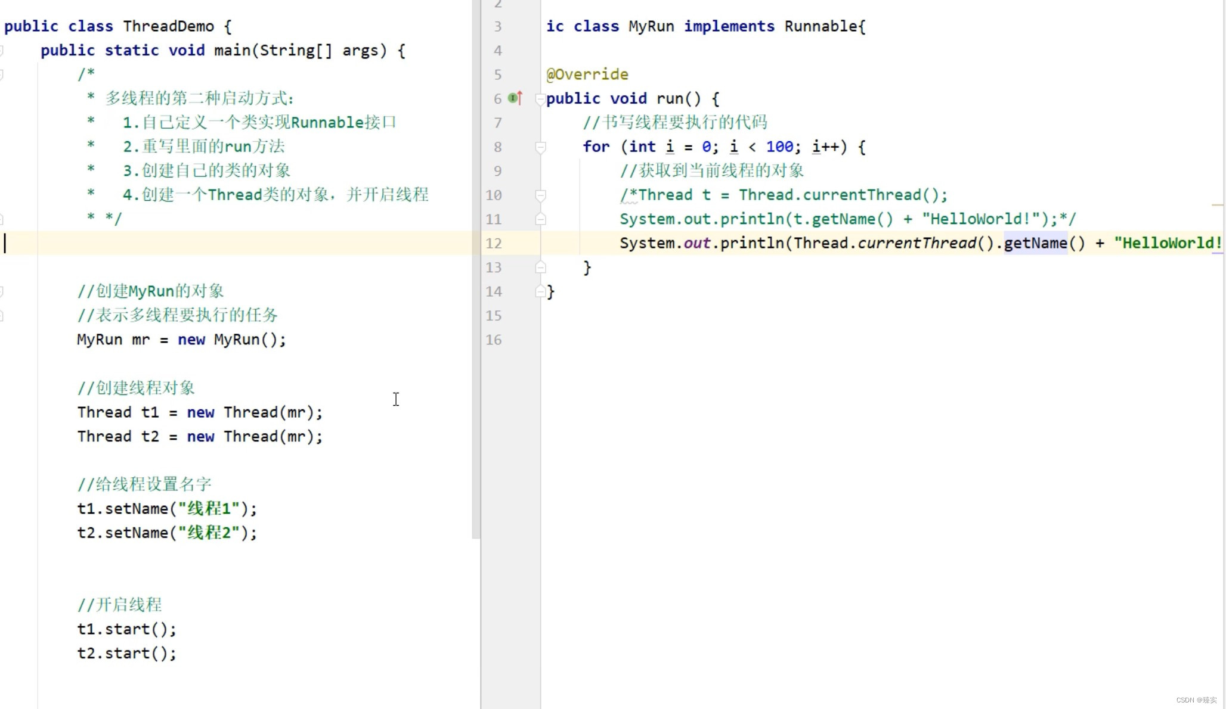This screenshot has width=1226, height=709.
Task: Click comment line 2.重写里面的run方法
Action: 203,147
